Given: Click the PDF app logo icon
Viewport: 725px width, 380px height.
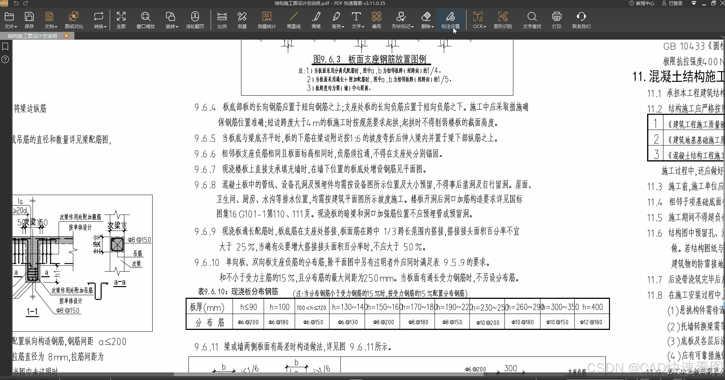Looking at the screenshot, I should pyautogui.click(x=4, y=3).
